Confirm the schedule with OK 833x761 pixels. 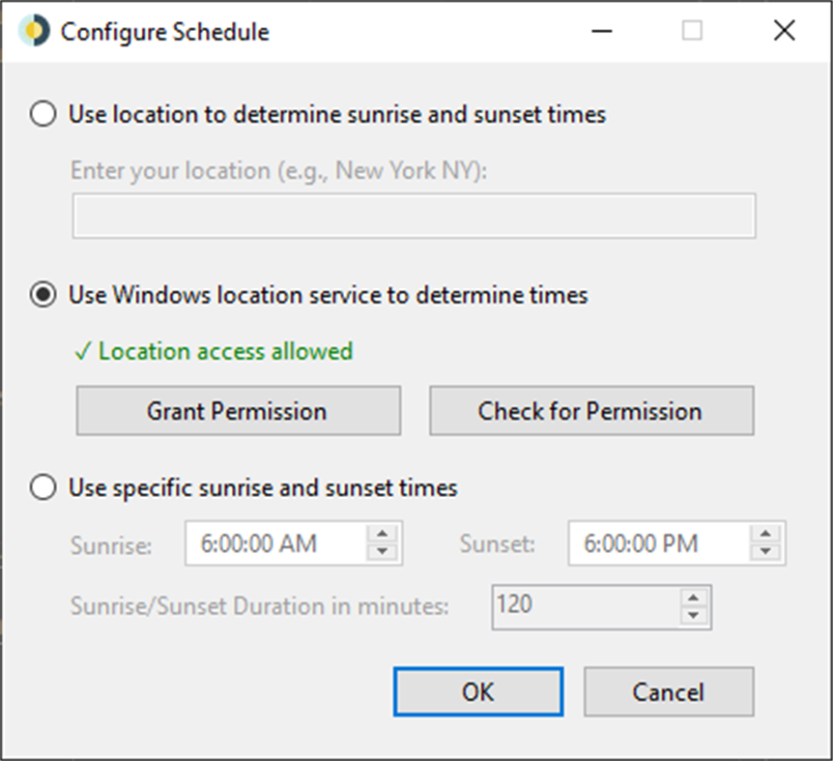point(477,691)
